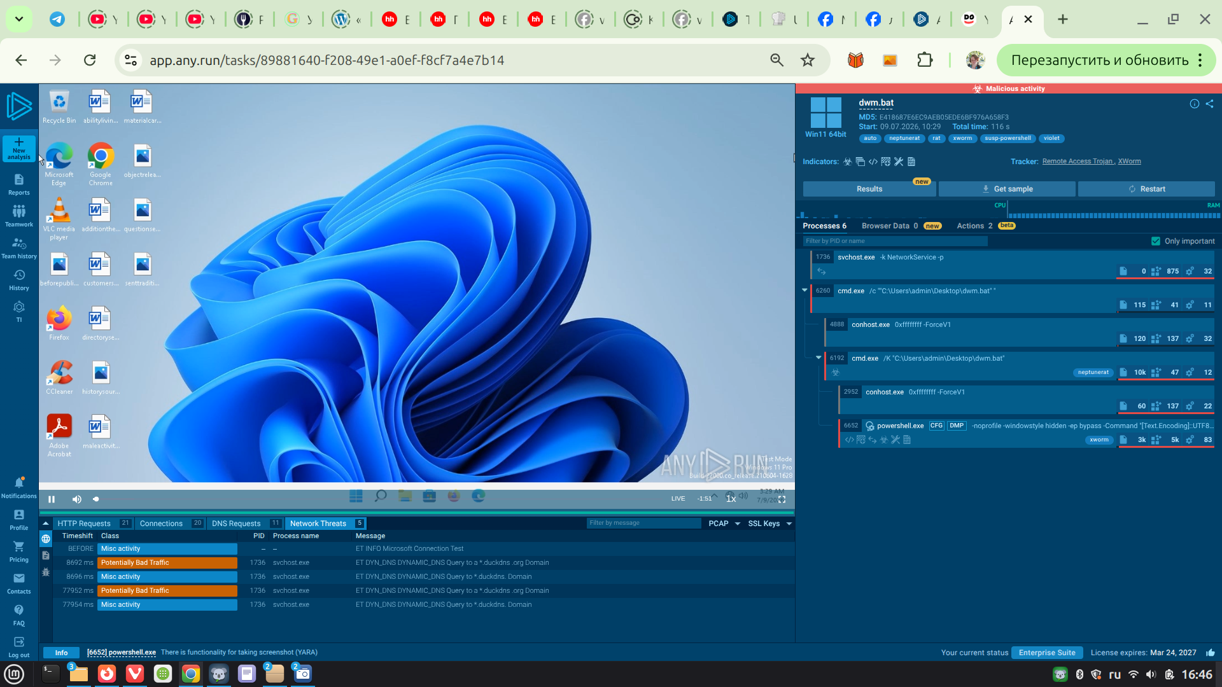Screen dimensions: 1222x687
Task: Click the task info icon next to share
Action: click(x=1194, y=104)
